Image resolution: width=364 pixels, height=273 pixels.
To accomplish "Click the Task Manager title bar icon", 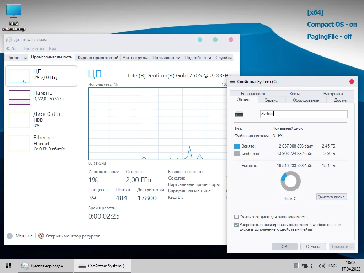I will click(9, 40).
